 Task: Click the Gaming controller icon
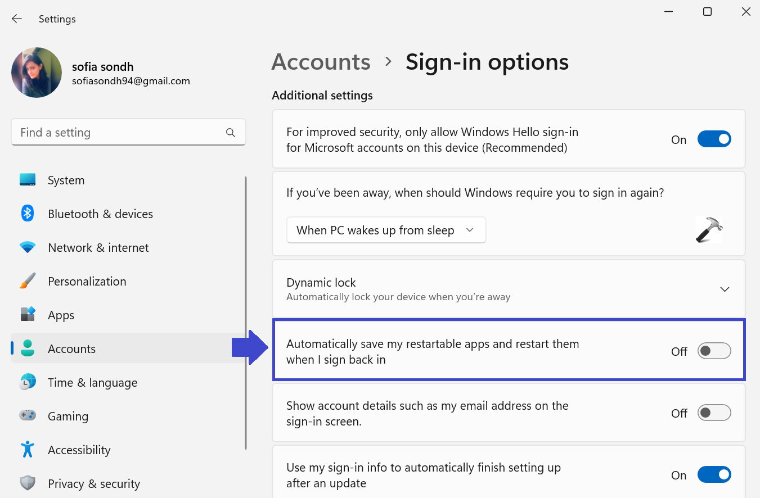click(28, 416)
